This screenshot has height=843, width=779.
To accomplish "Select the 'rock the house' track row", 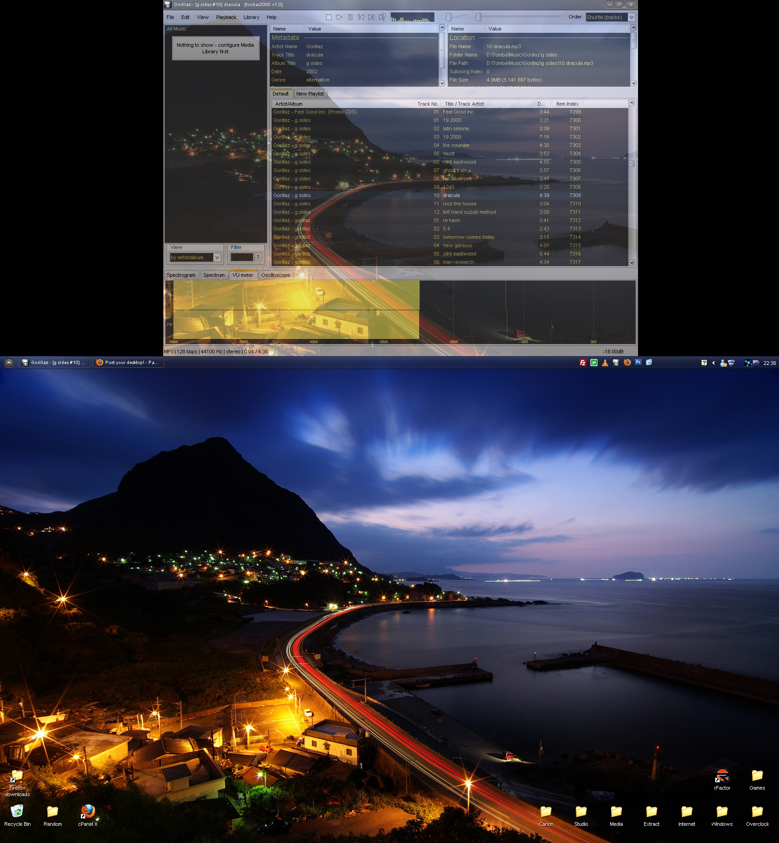I will point(450,204).
